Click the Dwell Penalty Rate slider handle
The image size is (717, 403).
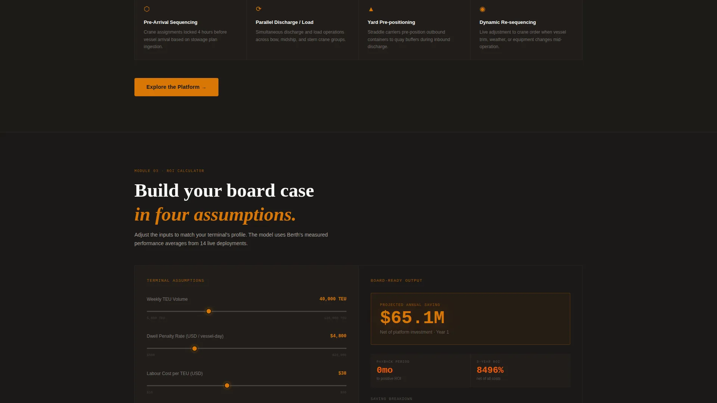coord(195,349)
